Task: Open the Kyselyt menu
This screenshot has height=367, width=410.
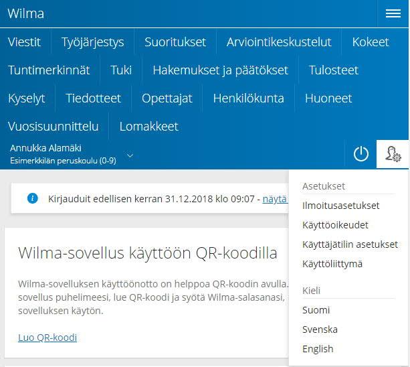Action: pos(26,98)
